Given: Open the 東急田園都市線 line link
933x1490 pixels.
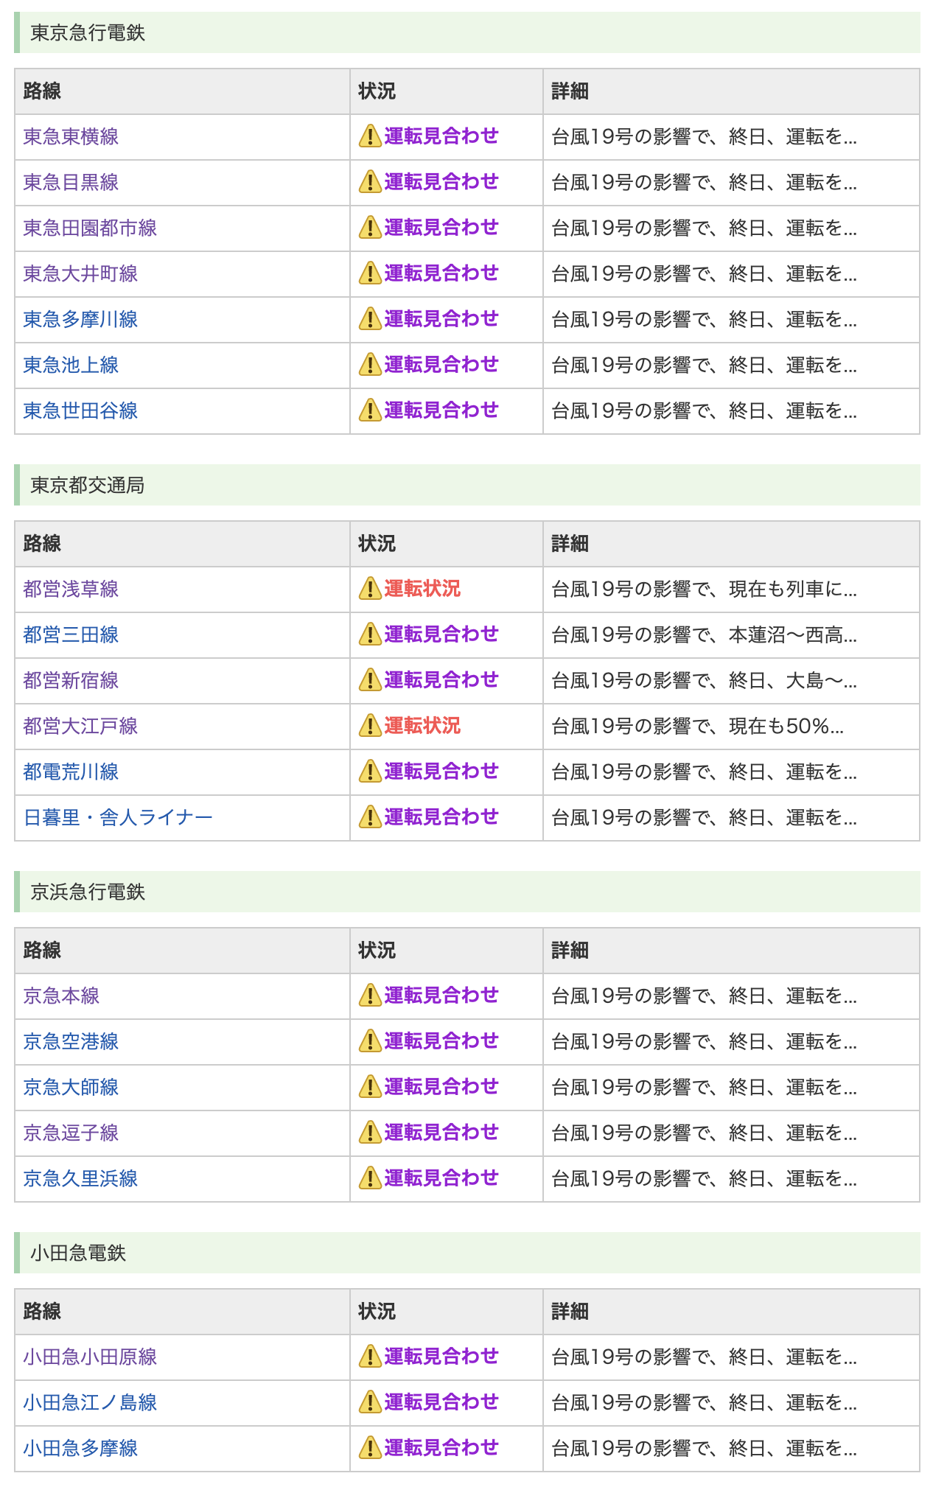Looking at the screenshot, I should point(90,228).
